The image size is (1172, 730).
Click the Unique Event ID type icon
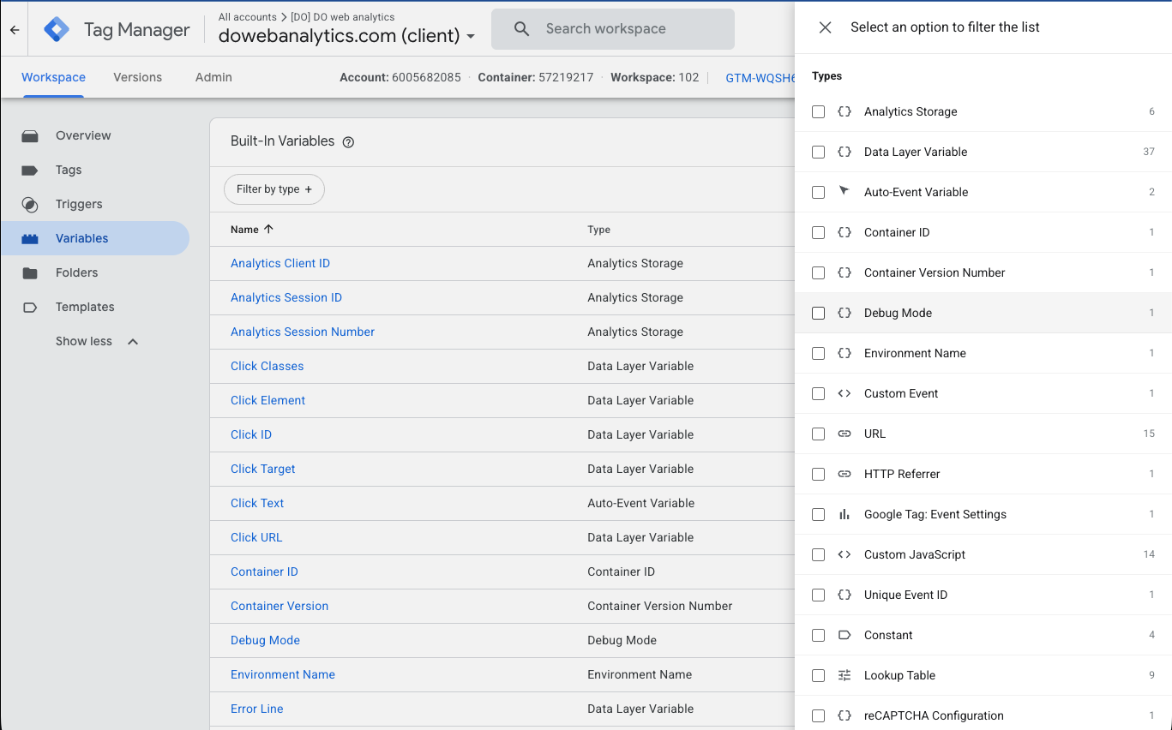tap(844, 595)
